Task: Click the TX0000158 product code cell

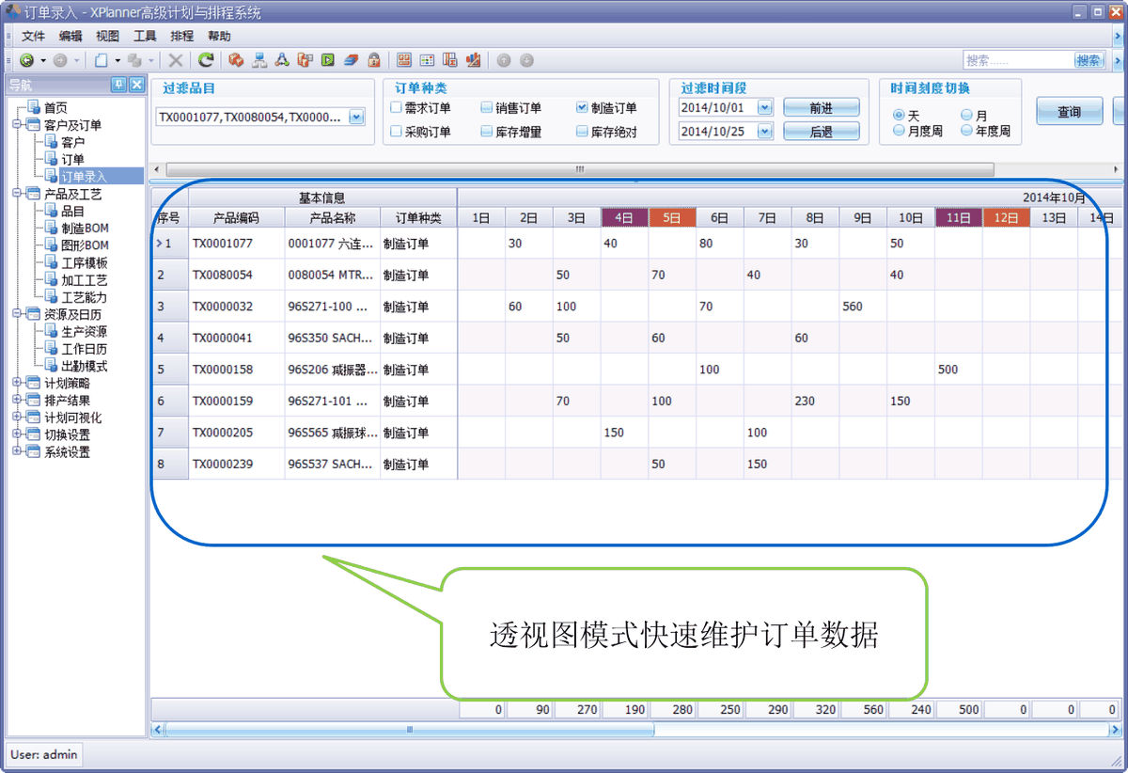Action: pyautogui.click(x=237, y=370)
